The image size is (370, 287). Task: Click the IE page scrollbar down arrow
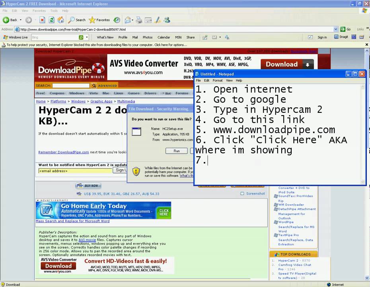367,278
